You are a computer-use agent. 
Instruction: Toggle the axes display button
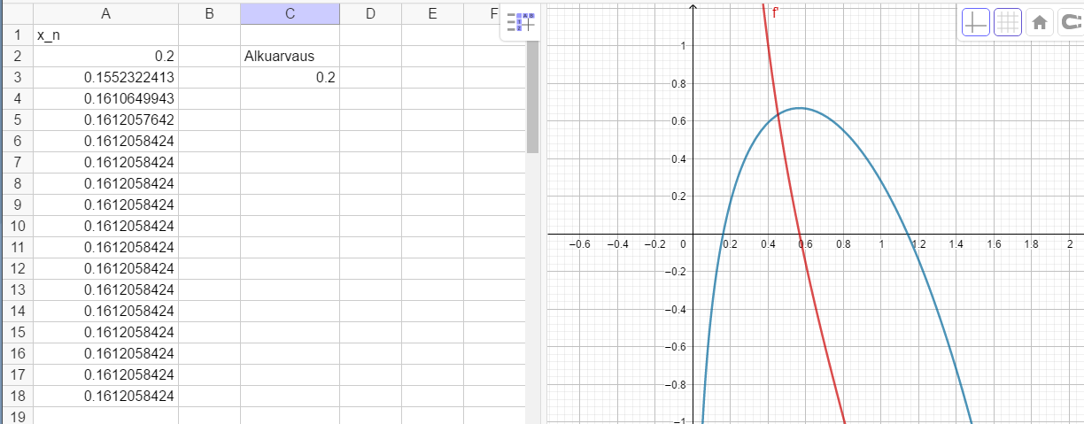pyautogui.click(x=976, y=23)
